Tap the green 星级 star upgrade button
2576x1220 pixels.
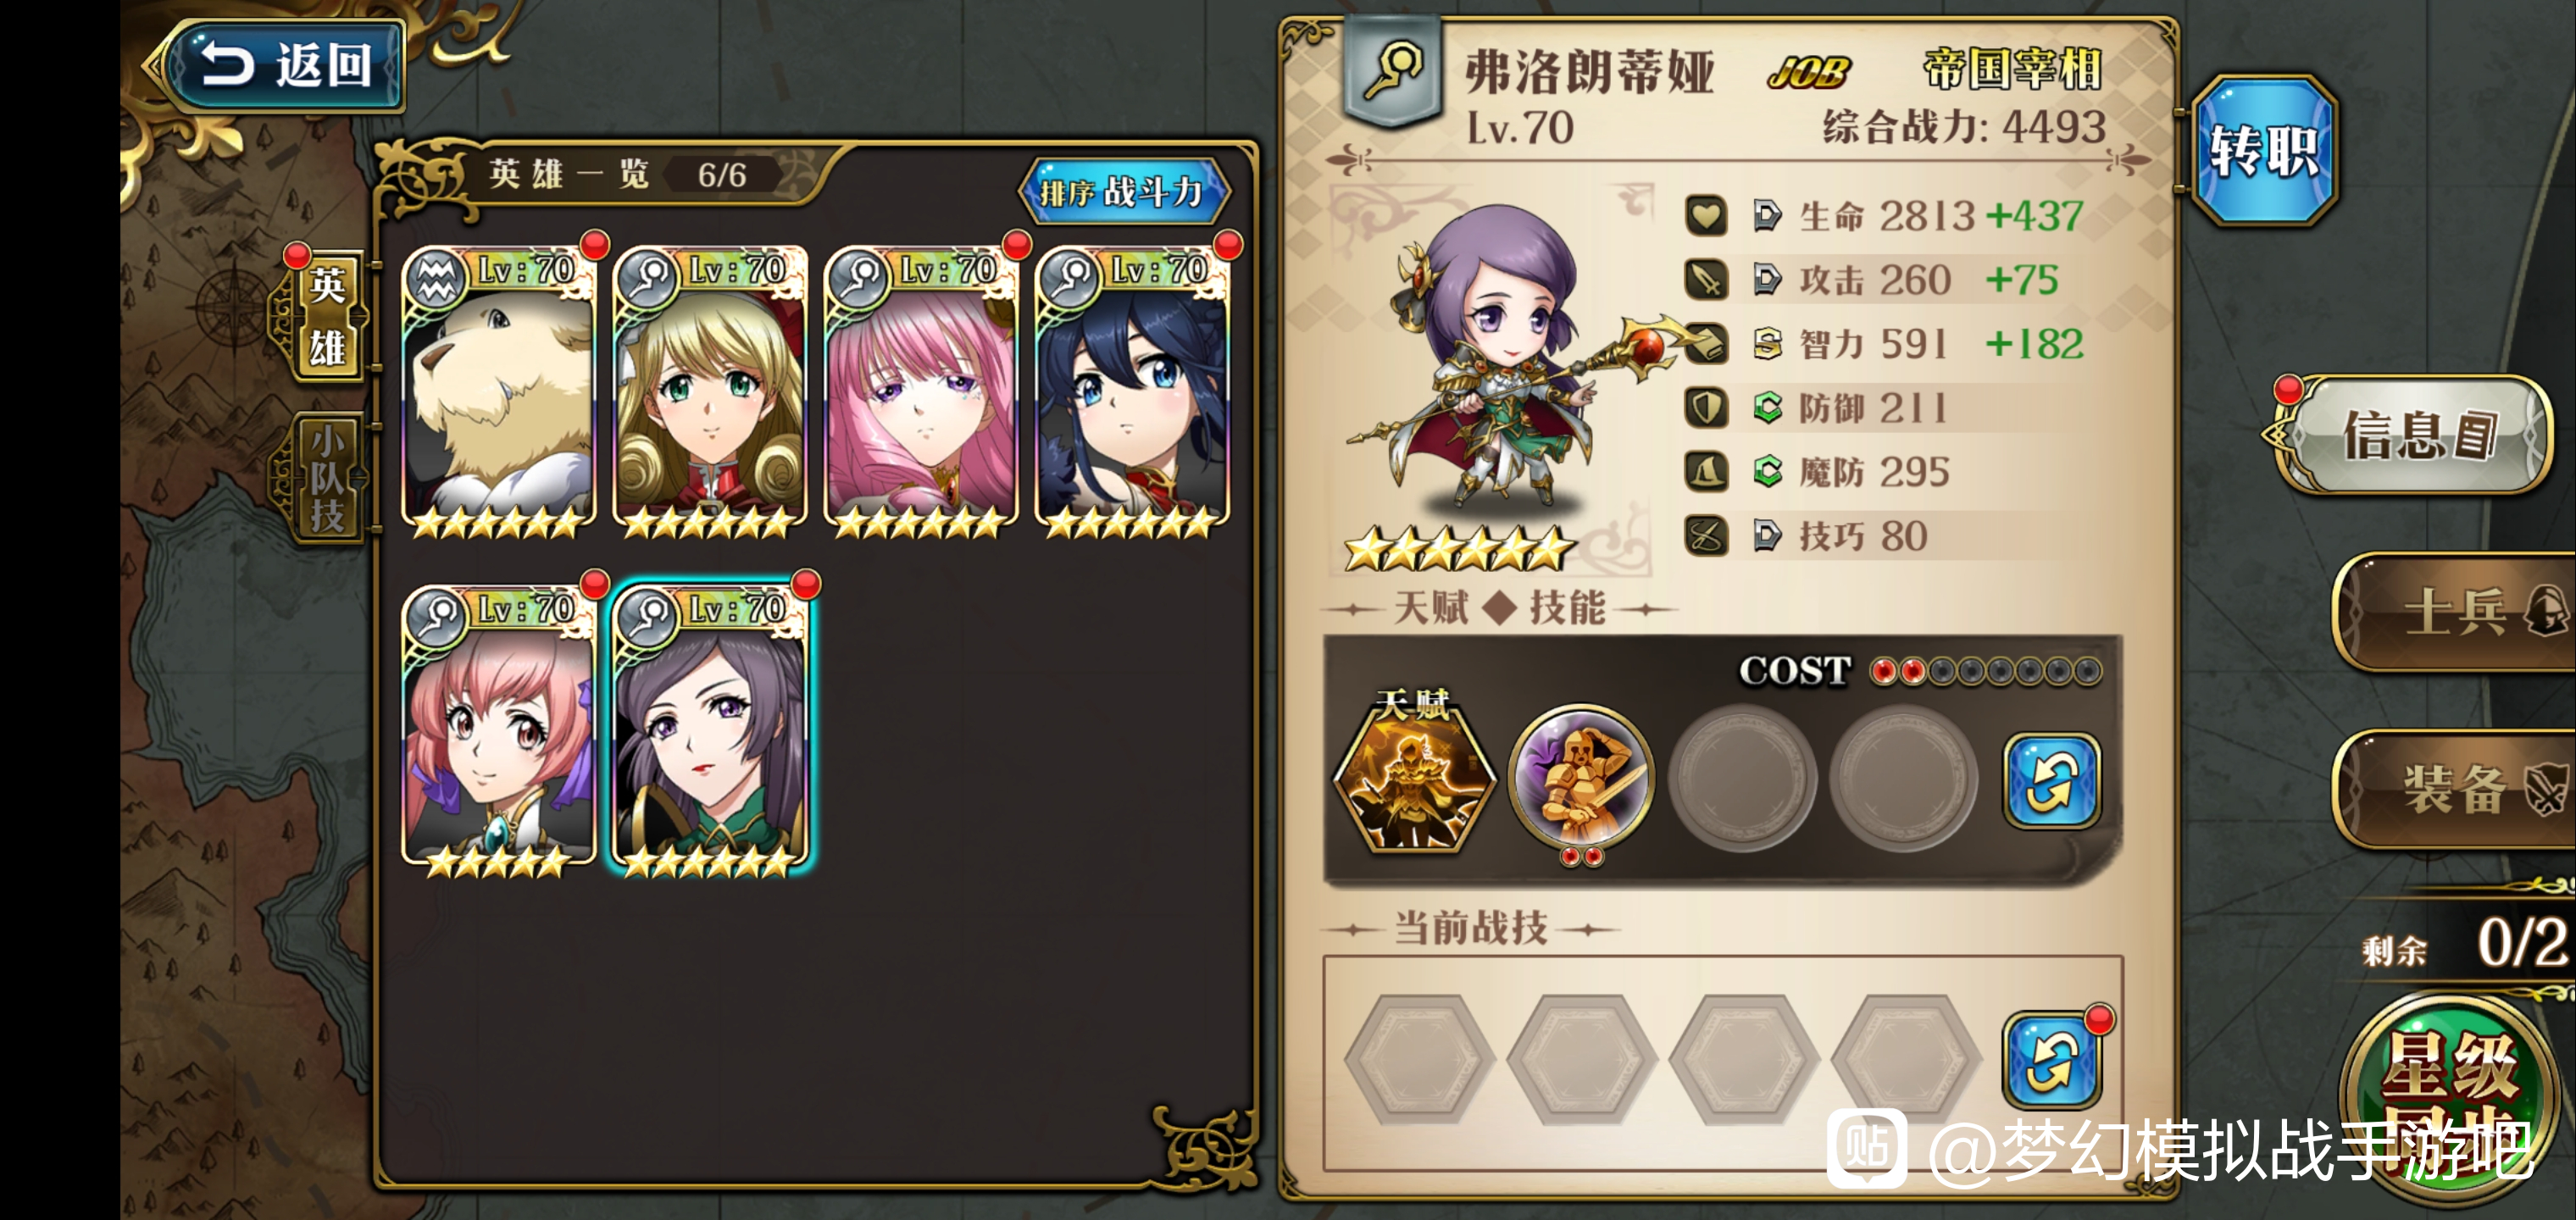(2450, 1095)
